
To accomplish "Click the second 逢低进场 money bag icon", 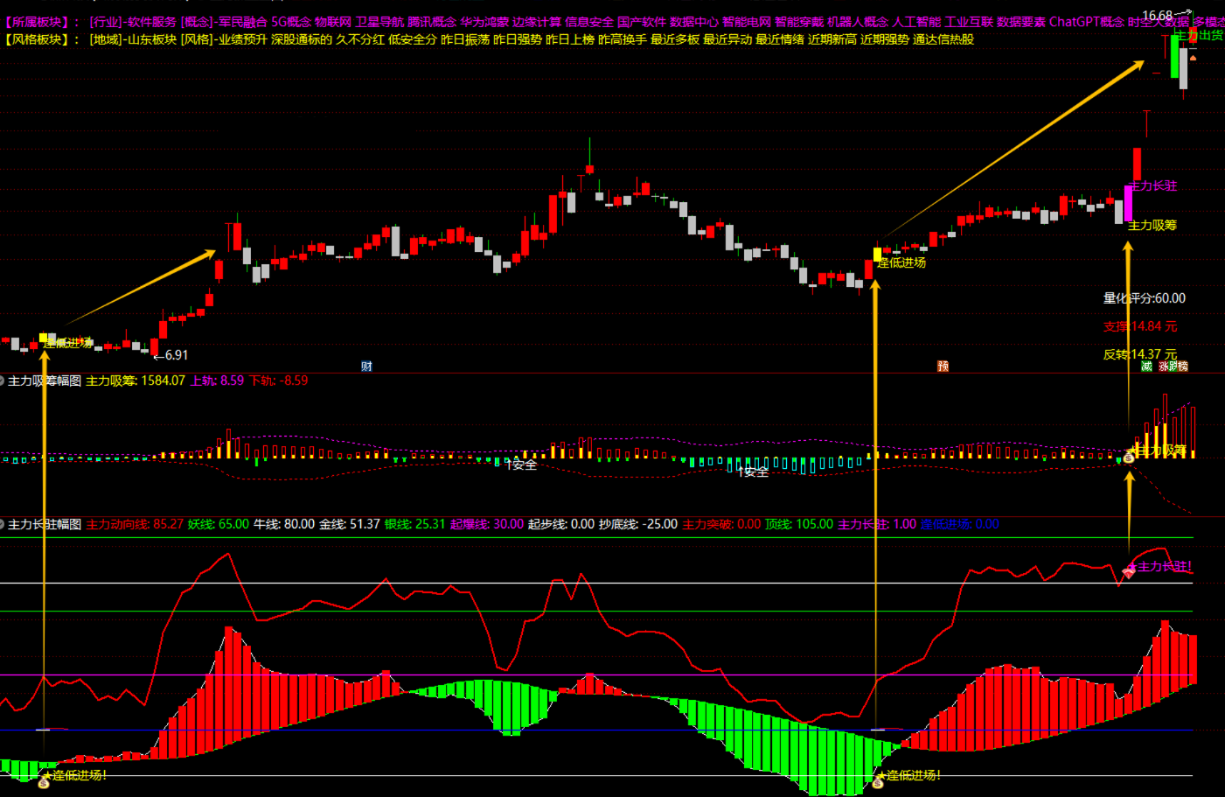I will [878, 781].
